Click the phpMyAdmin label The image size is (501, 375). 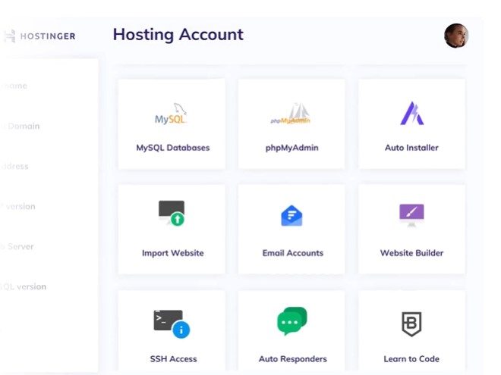coord(291,148)
